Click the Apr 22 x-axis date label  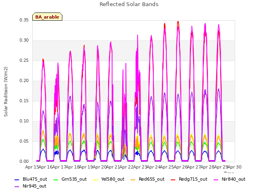point(127,167)
